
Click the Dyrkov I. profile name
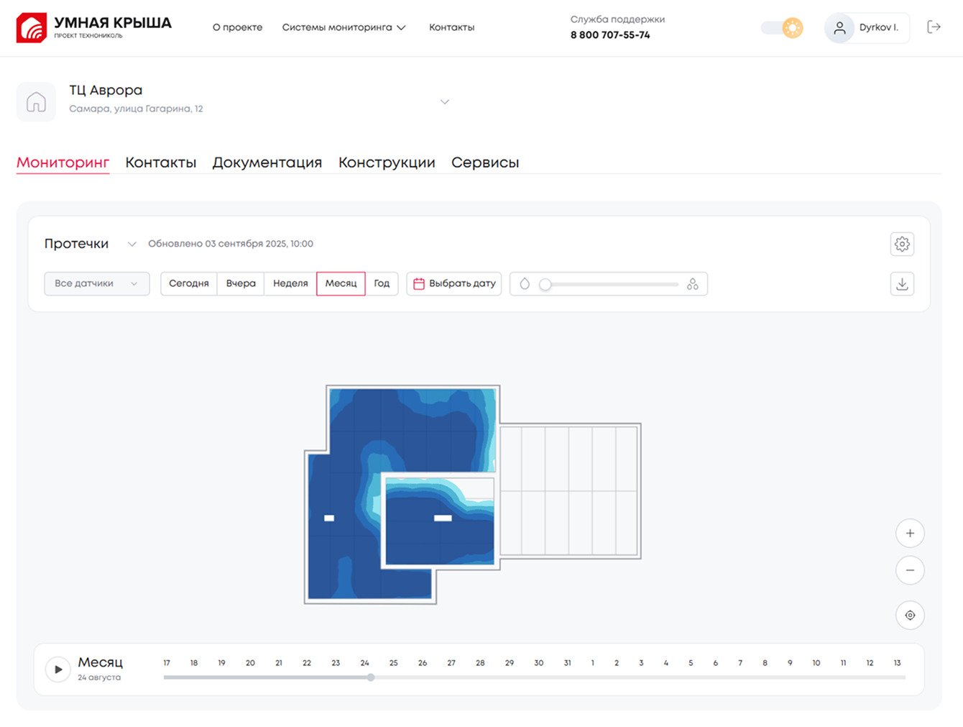tap(879, 28)
